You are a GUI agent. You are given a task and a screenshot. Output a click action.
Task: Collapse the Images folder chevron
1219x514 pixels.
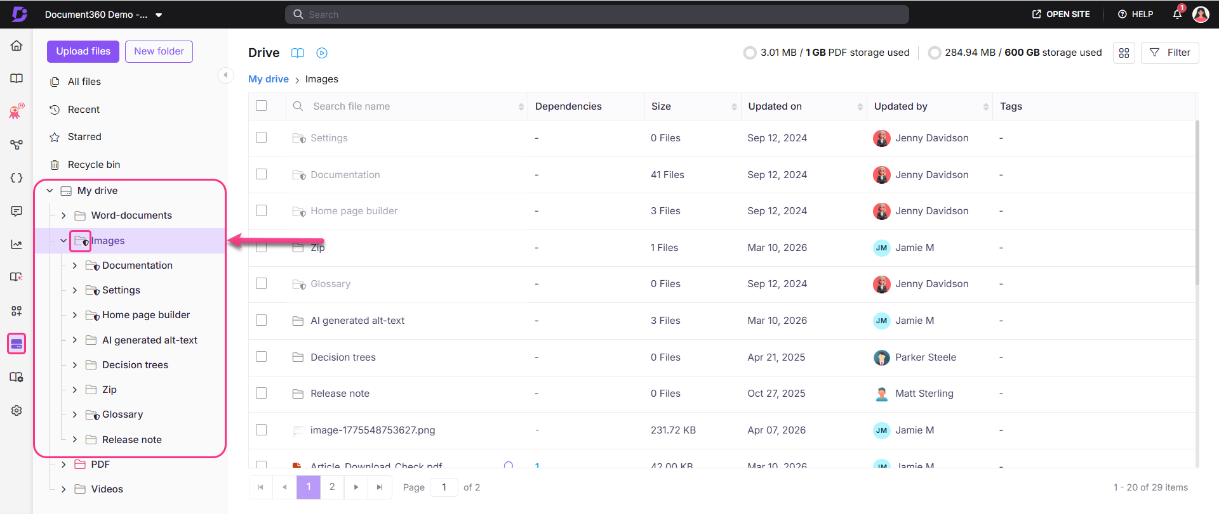coord(63,241)
